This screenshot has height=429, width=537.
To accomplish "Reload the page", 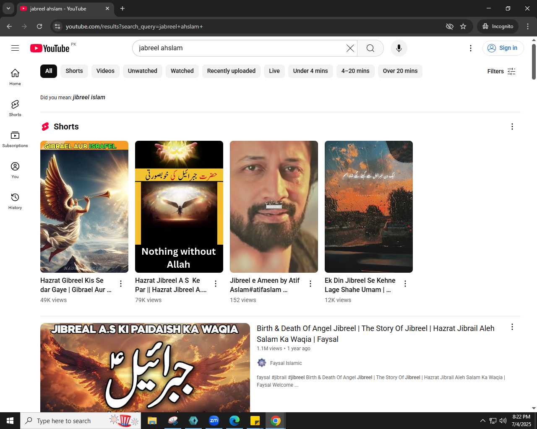I will (x=39, y=26).
